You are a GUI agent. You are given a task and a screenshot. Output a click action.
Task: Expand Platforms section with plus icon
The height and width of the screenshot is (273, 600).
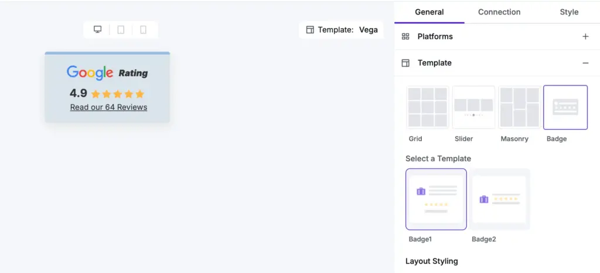[x=585, y=37]
